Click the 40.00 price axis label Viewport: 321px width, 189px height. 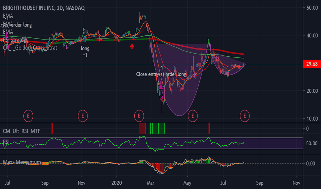(312, 35)
